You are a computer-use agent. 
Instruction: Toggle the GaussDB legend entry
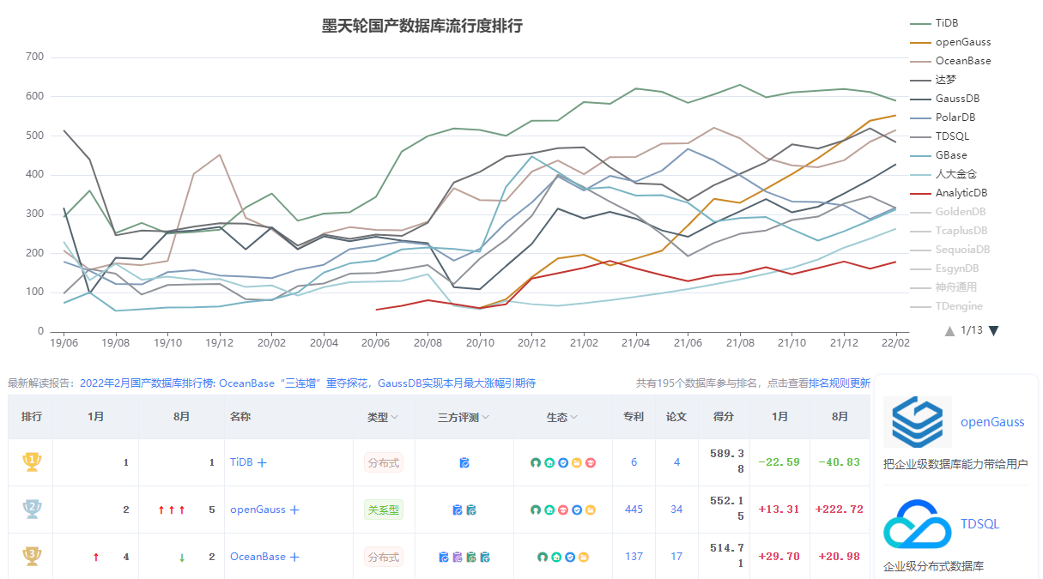click(x=944, y=99)
